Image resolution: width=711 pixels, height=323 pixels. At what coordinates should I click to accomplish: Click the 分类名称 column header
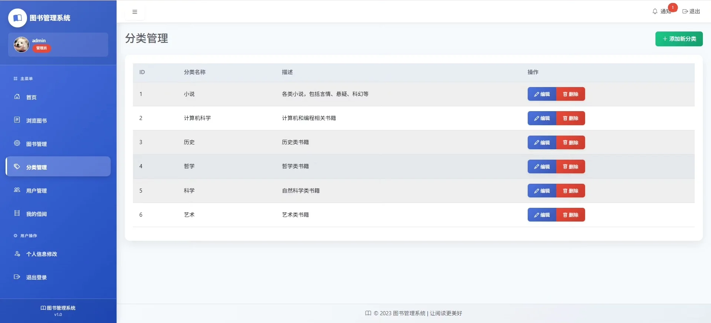point(195,72)
